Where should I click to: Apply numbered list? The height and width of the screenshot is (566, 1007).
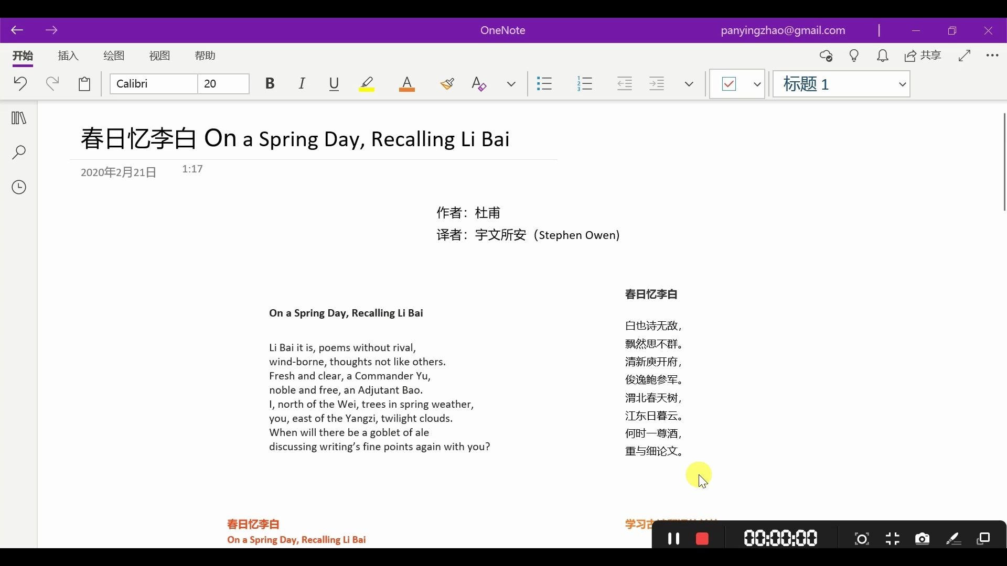tap(585, 84)
